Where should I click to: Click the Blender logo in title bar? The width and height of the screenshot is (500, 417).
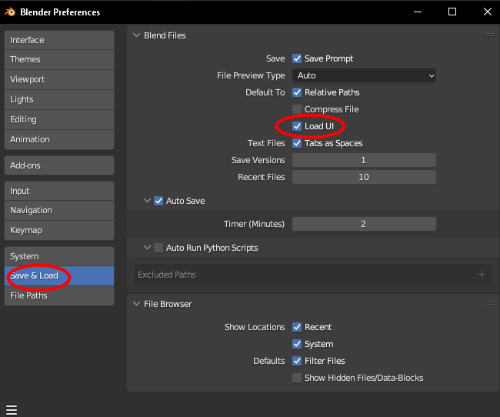click(x=10, y=12)
